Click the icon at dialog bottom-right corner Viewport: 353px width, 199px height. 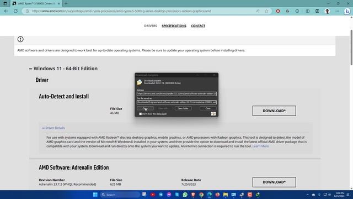[213, 114]
